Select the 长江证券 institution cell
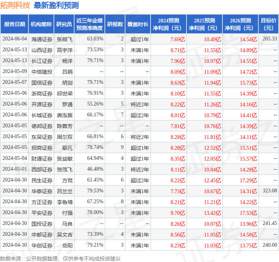Image resolution: width=279 pixels, height=262 pixels. (42, 61)
